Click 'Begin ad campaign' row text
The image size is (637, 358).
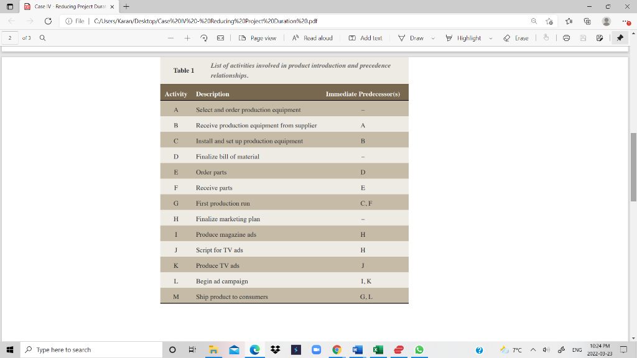tap(222, 281)
